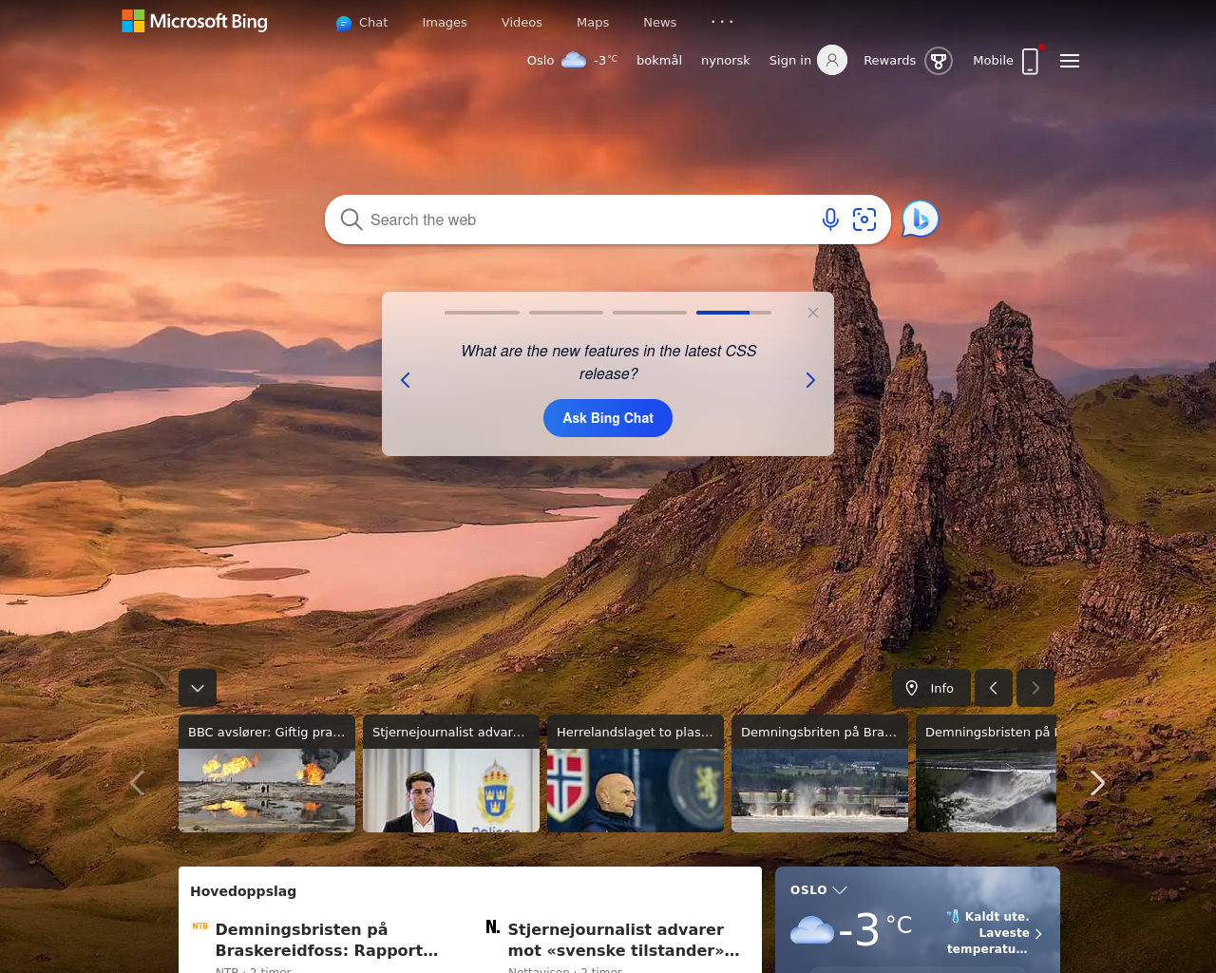Open headline Stjernejournalist advarer mot svenske tilstander
The image size is (1216, 973).
pyautogui.click(x=624, y=940)
